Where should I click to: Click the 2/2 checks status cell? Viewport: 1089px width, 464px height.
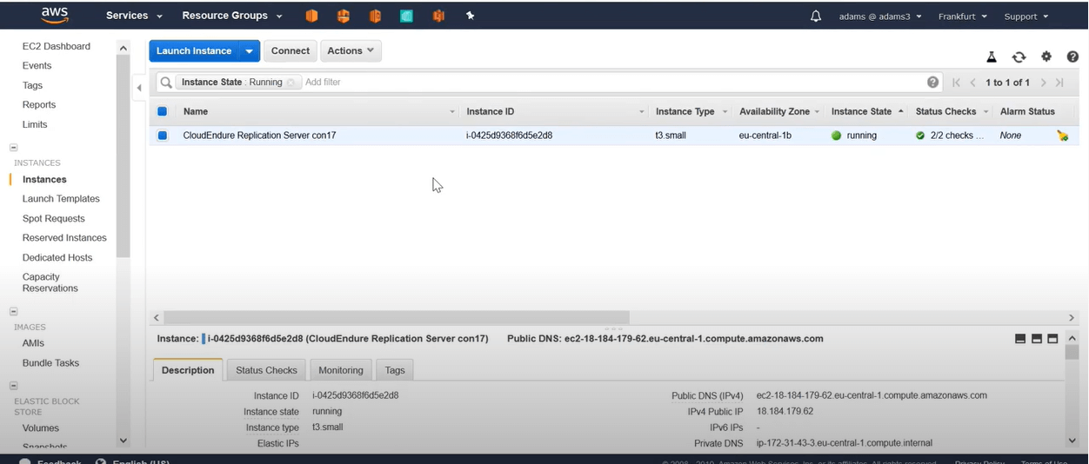pyautogui.click(x=950, y=136)
